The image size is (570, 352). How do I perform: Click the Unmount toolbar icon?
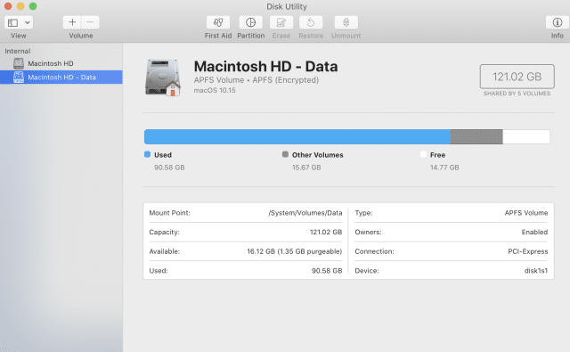[346, 22]
